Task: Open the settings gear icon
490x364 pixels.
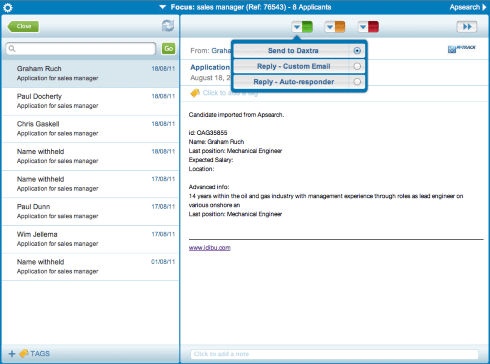Action: point(8,8)
